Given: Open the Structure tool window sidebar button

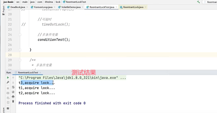Looking at the screenshot, I should (3, 110).
